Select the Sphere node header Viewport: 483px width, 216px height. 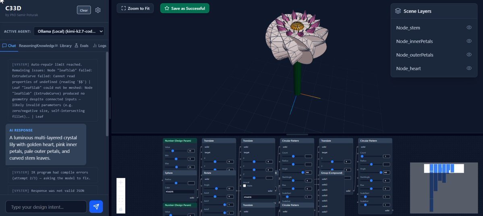pos(180,173)
